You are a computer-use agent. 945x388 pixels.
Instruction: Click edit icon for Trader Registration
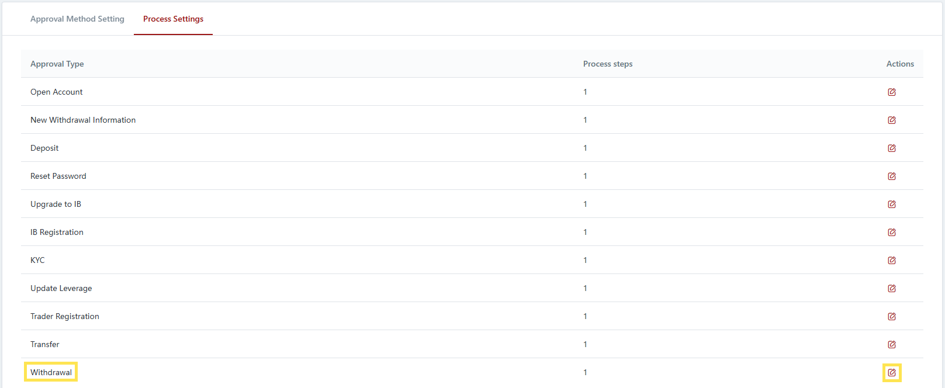891,317
